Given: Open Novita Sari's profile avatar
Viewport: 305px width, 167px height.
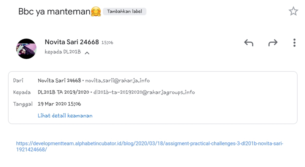Looking at the screenshot, I should click(26, 49).
